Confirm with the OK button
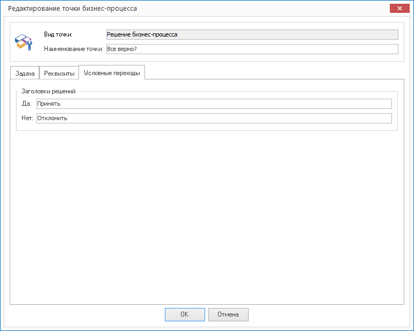The image size is (414, 331). pyautogui.click(x=185, y=314)
